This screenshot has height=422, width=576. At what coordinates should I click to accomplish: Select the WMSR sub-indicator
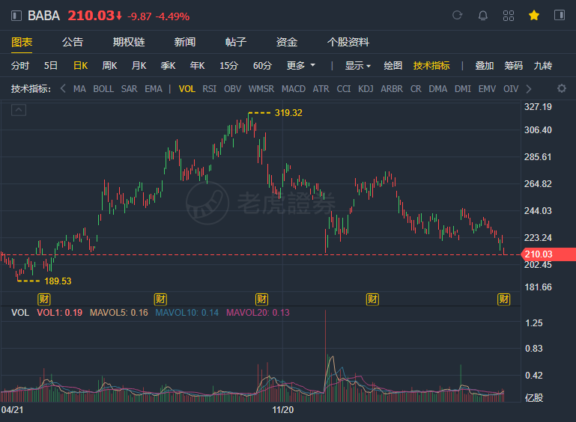click(261, 89)
